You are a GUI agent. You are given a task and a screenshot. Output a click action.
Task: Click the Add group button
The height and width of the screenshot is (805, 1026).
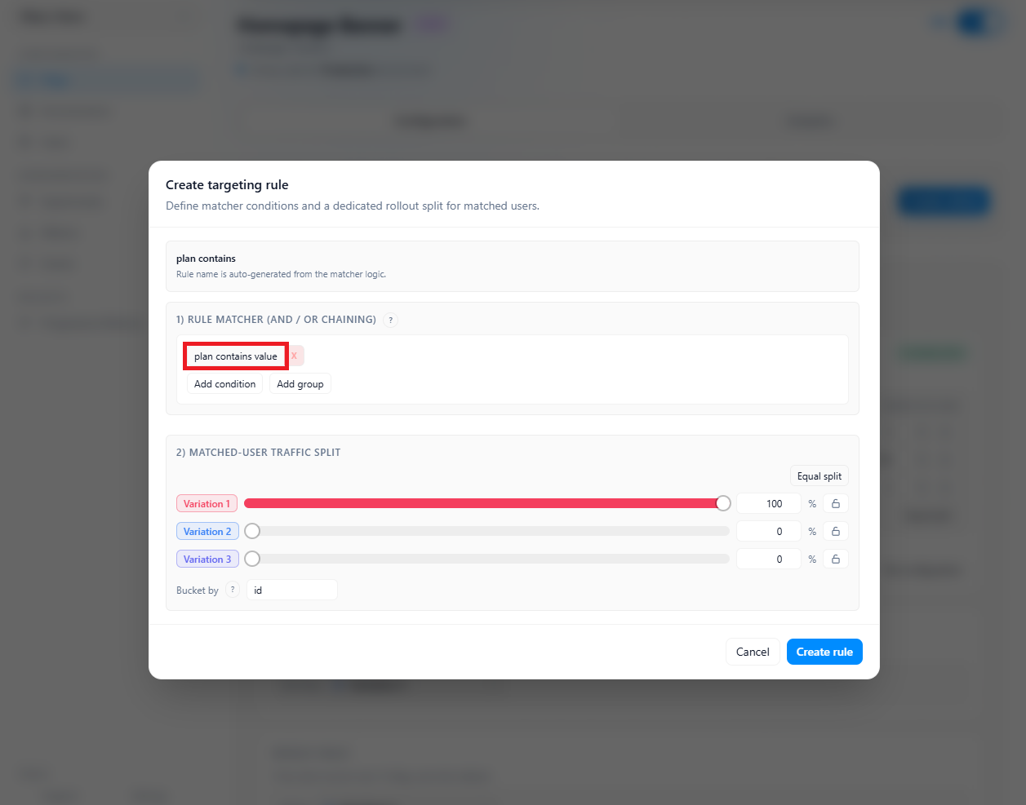(x=300, y=383)
